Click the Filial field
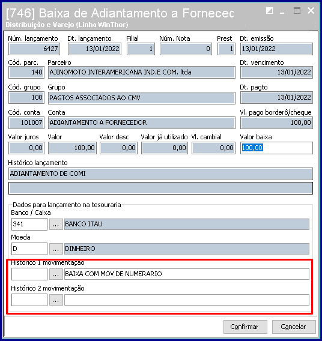322x341 pixels. click(141, 49)
